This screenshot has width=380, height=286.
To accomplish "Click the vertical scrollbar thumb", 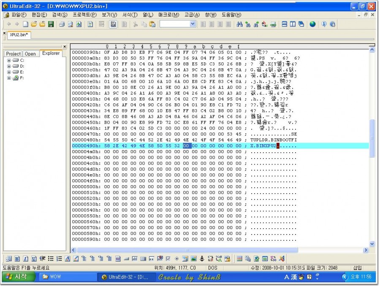I will 372,138.
